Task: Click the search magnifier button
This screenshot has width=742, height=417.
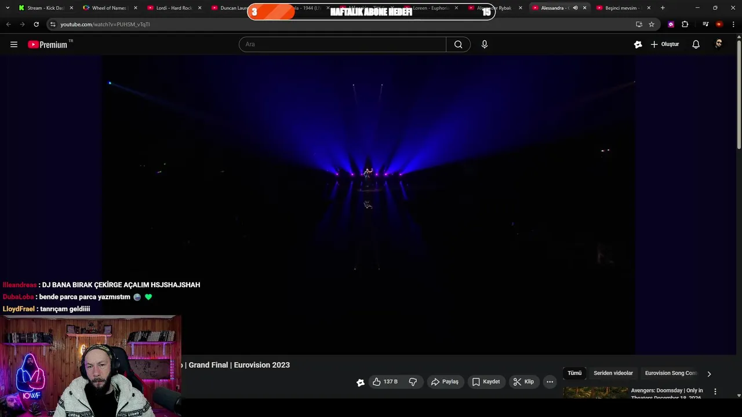Action: click(458, 45)
